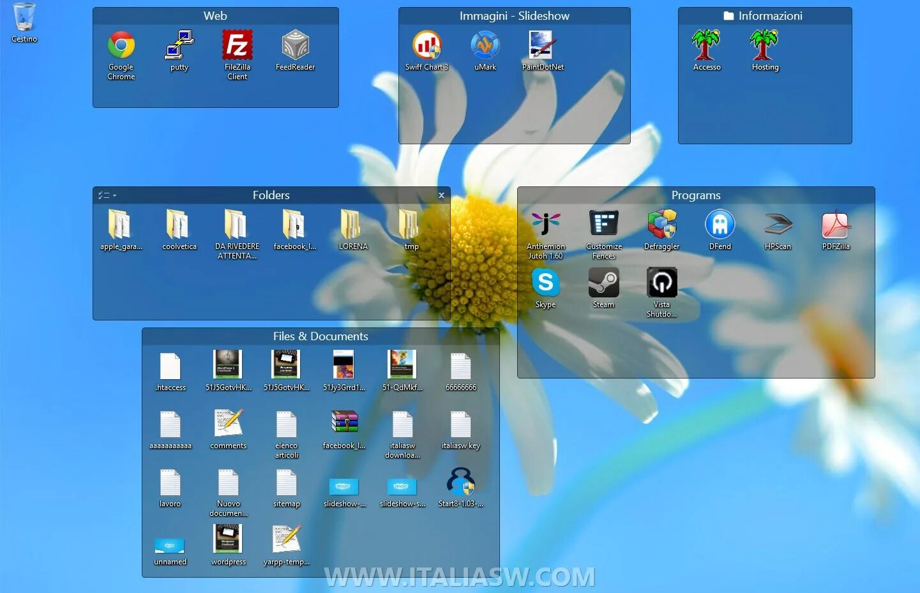Click the Files & Documents fence title

click(320, 336)
